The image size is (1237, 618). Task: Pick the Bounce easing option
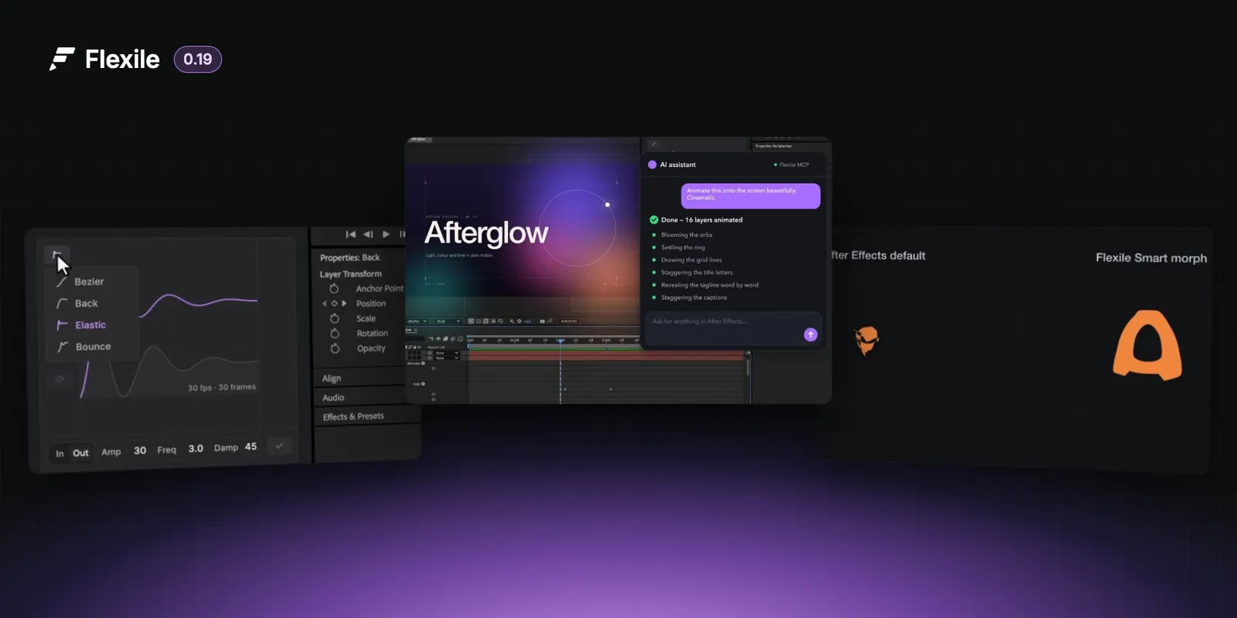(x=93, y=347)
